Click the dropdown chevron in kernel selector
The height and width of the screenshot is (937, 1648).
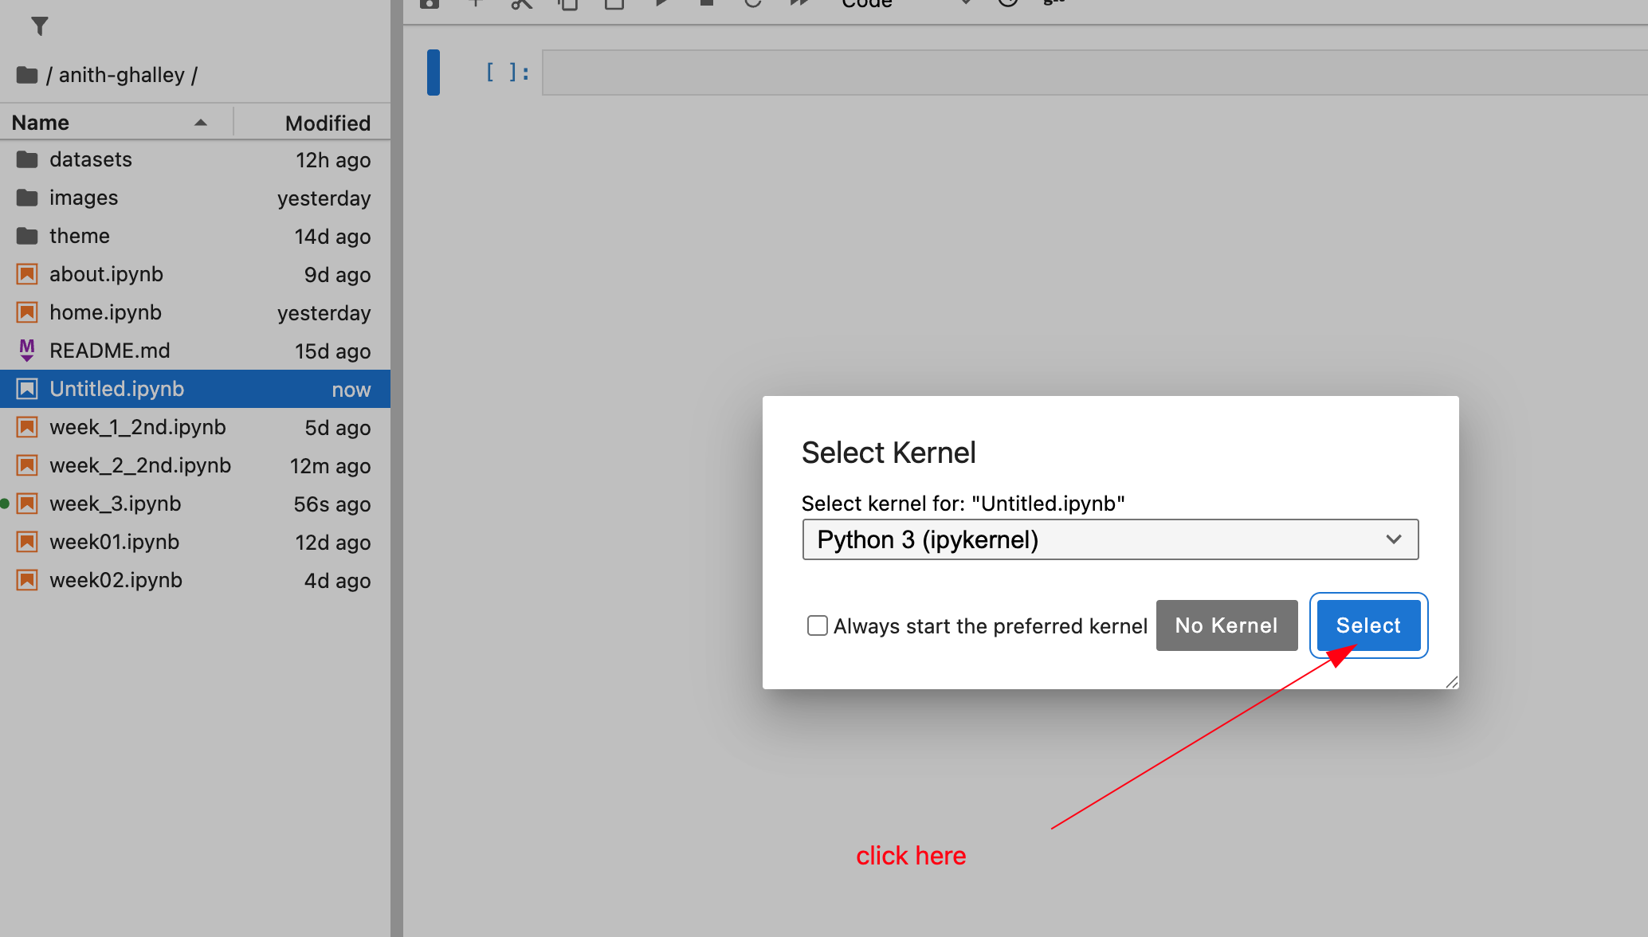(x=1393, y=539)
